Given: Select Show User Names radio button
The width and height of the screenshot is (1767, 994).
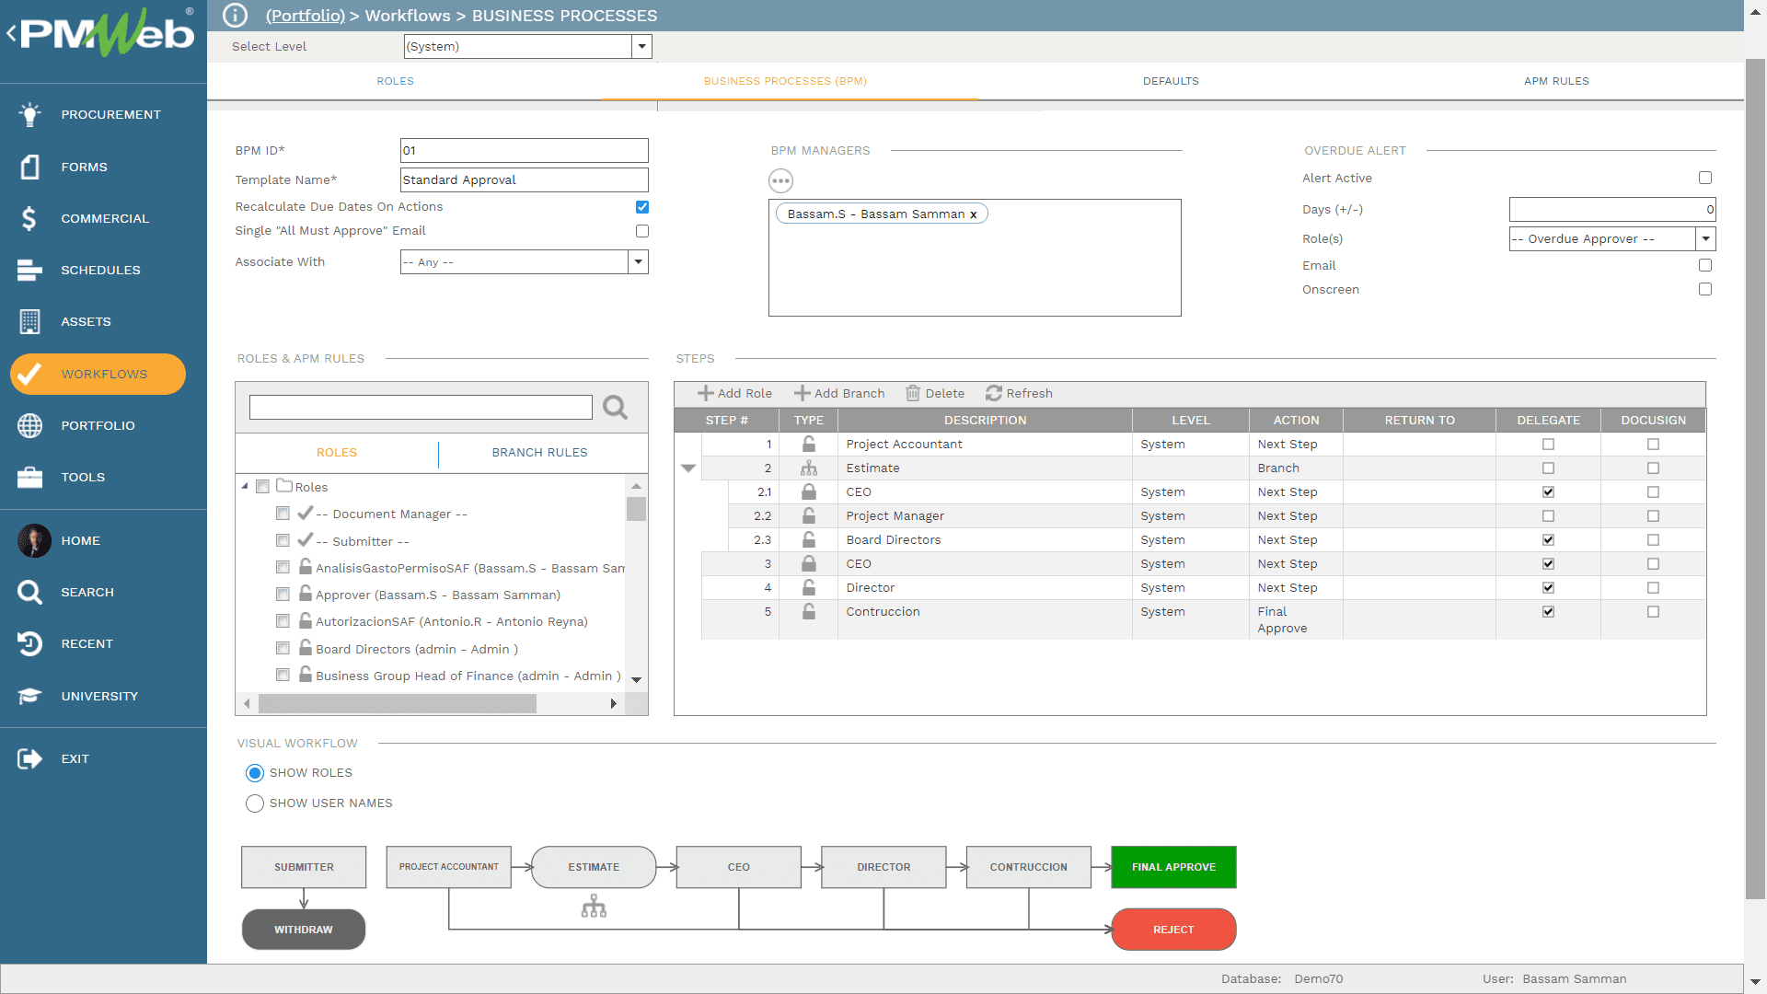Looking at the screenshot, I should click(x=255, y=803).
